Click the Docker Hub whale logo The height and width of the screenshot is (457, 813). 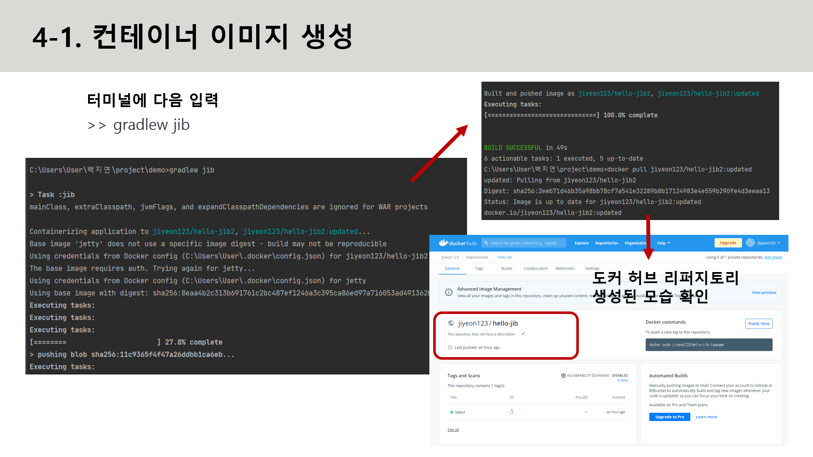[x=443, y=243]
